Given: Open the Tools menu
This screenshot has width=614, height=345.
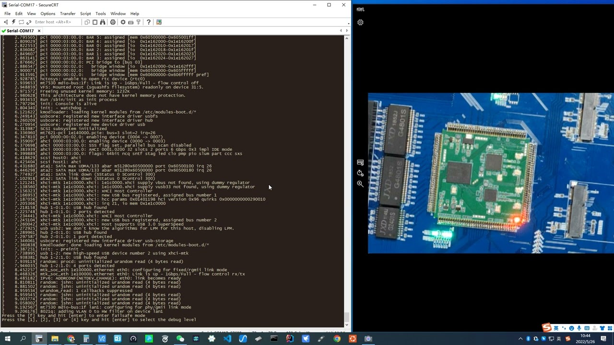Looking at the screenshot, I should tap(100, 13).
